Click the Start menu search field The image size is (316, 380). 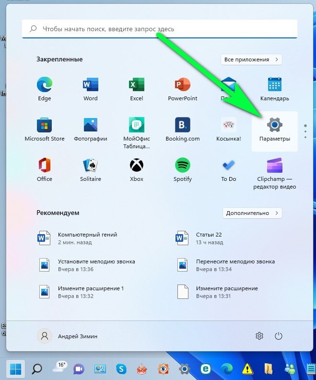[x=160, y=29]
